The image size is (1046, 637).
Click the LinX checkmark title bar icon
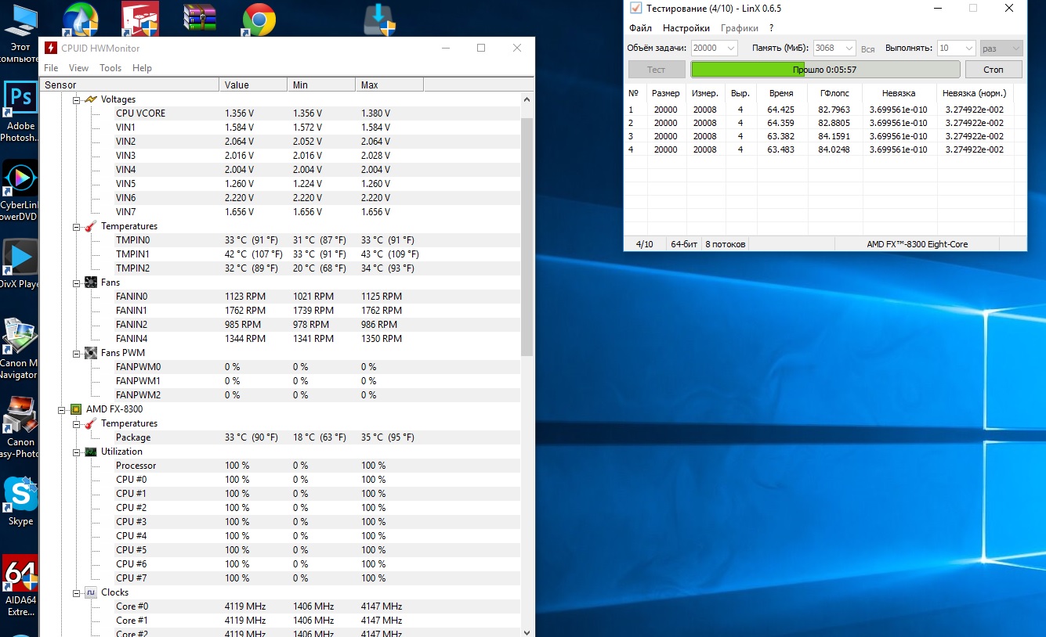click(x=635, y=8)
